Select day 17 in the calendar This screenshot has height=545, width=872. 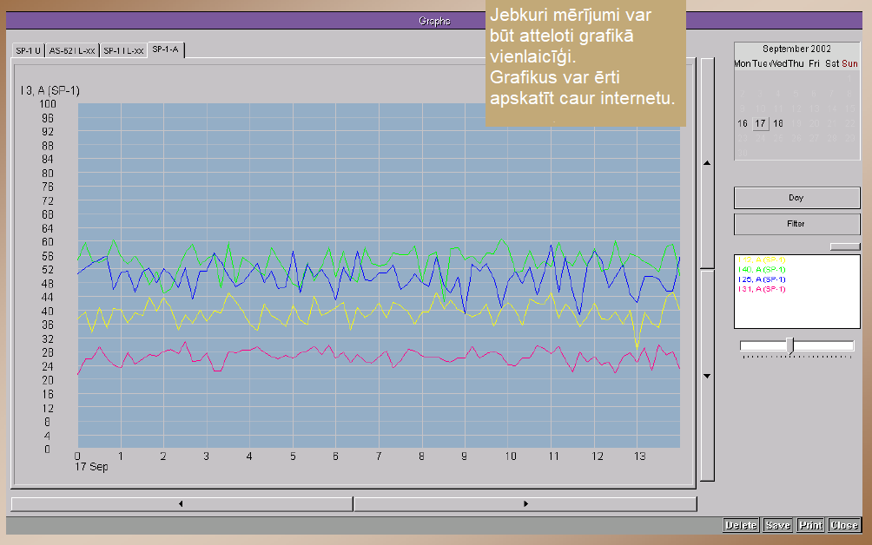coord(760,123)
